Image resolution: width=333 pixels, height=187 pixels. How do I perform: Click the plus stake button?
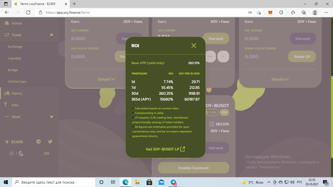pos(223,56)
